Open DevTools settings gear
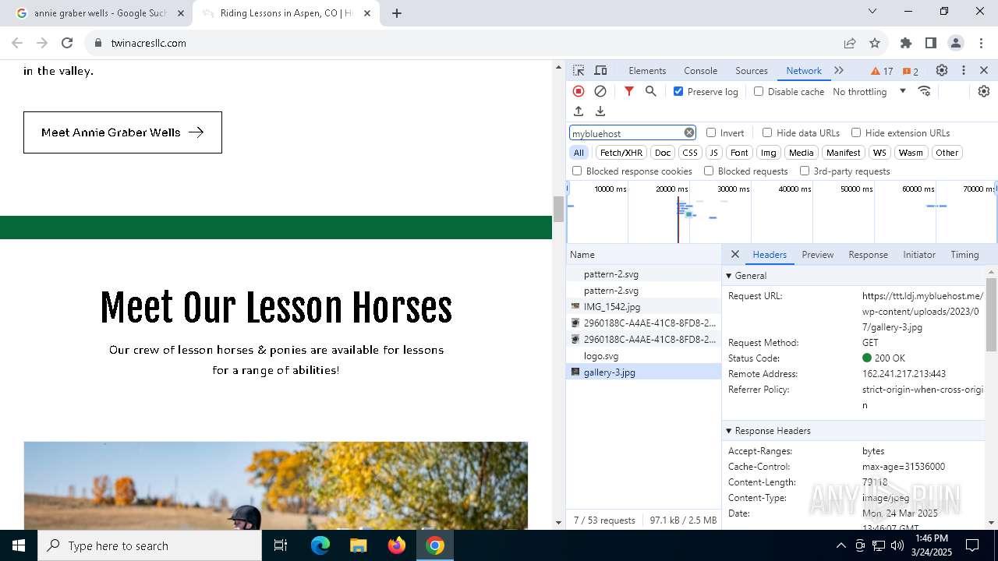Screen dimensions: 998x561 point(942,70)
